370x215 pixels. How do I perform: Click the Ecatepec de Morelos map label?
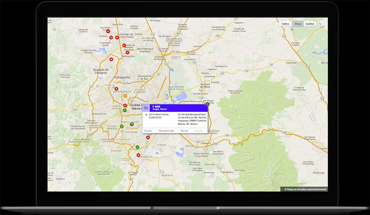[x=159, y=58]
